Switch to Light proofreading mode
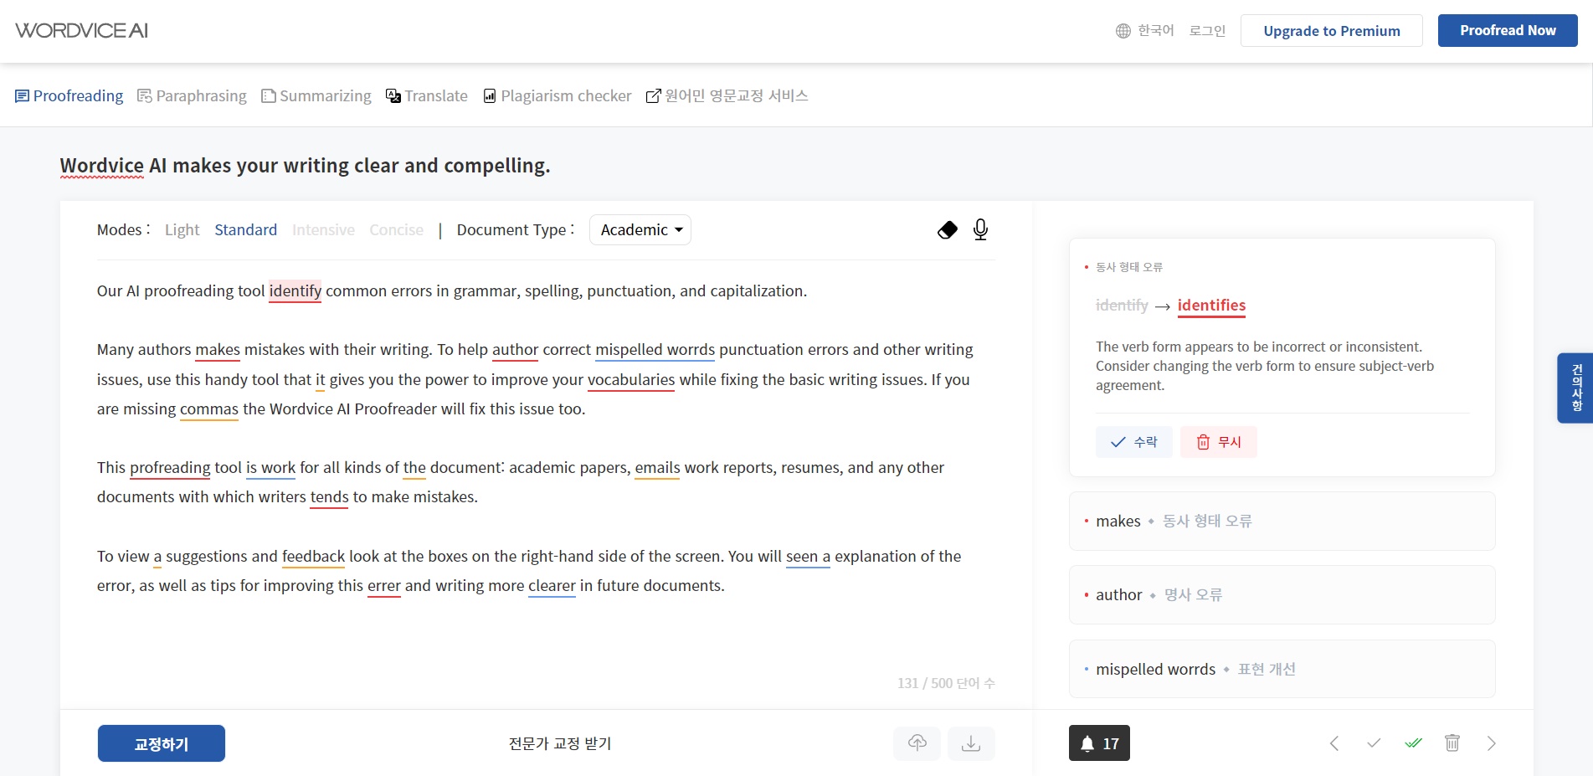 click(182, 230)
